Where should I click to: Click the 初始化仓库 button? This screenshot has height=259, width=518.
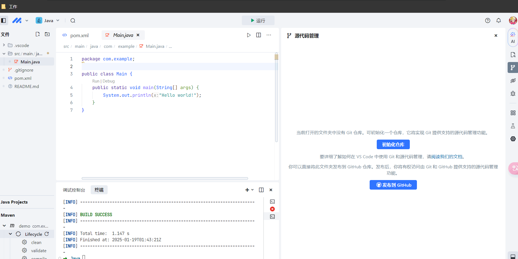(393, 145)
